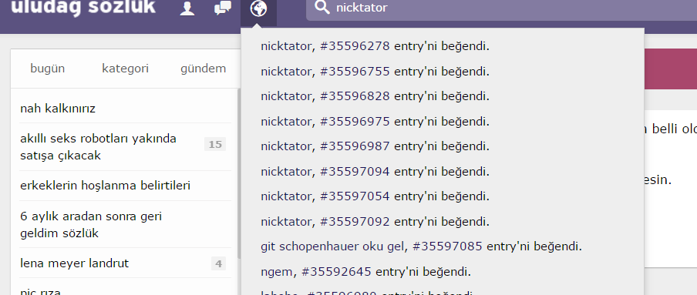Open akıllı seks robotları topic
Image resolution: width=697 pixels, height=295 pixels.
(x=98, y=147)
